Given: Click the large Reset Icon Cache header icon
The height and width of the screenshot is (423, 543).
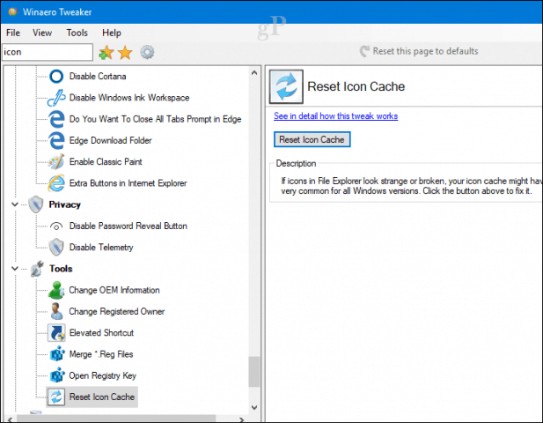Looking at the screenshot, I should click(286, 86).
